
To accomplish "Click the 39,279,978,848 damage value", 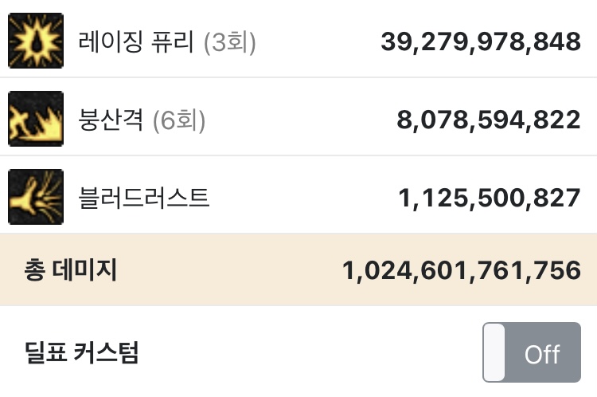I will coord(480,42).
